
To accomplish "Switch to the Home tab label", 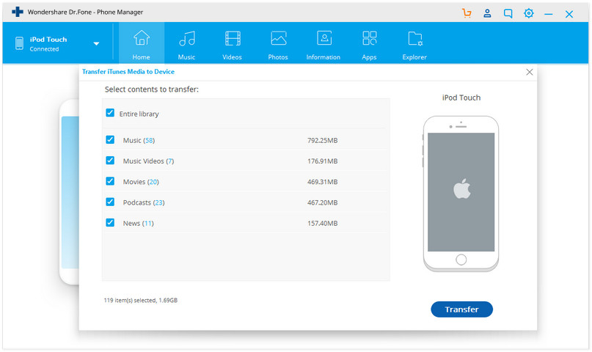I will pyautogui.click(x=141, y=57).
